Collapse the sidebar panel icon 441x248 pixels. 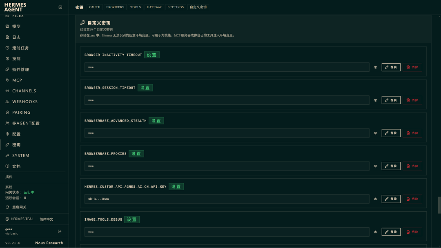coord(60,7)
